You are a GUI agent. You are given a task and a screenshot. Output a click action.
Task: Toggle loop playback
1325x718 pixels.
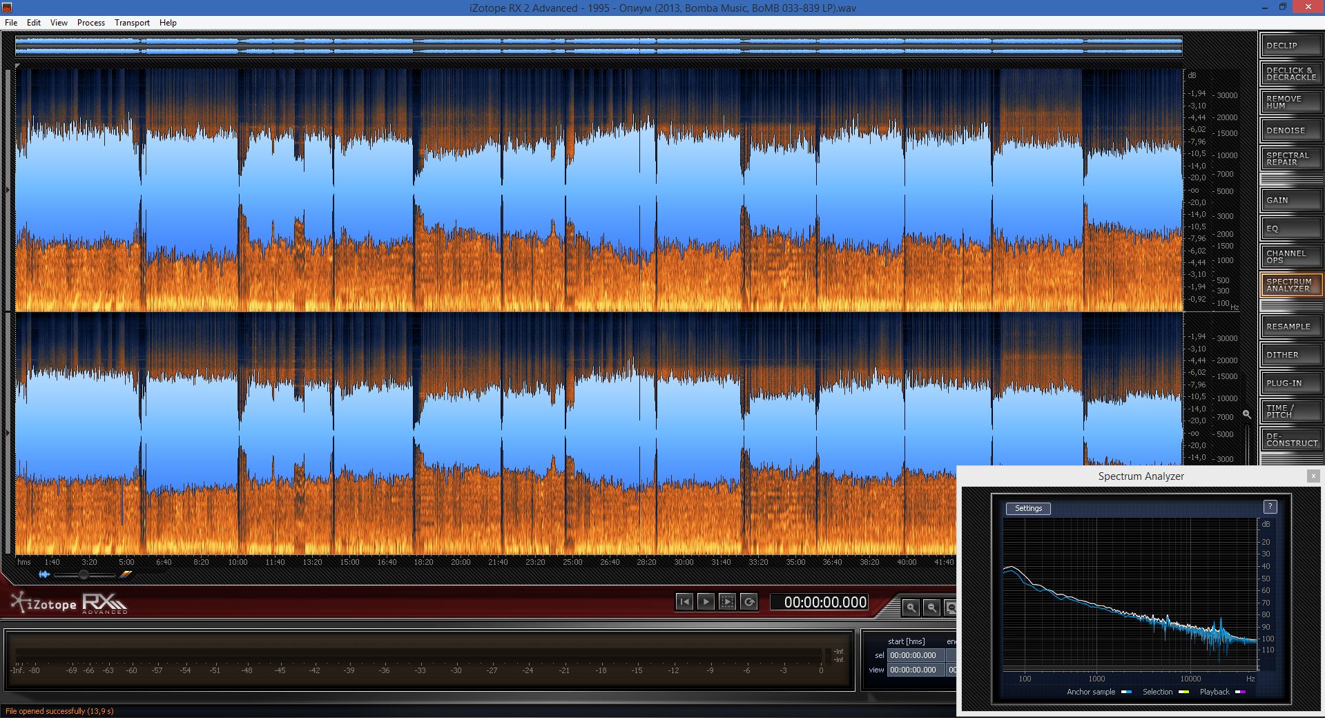click(748, 602)
